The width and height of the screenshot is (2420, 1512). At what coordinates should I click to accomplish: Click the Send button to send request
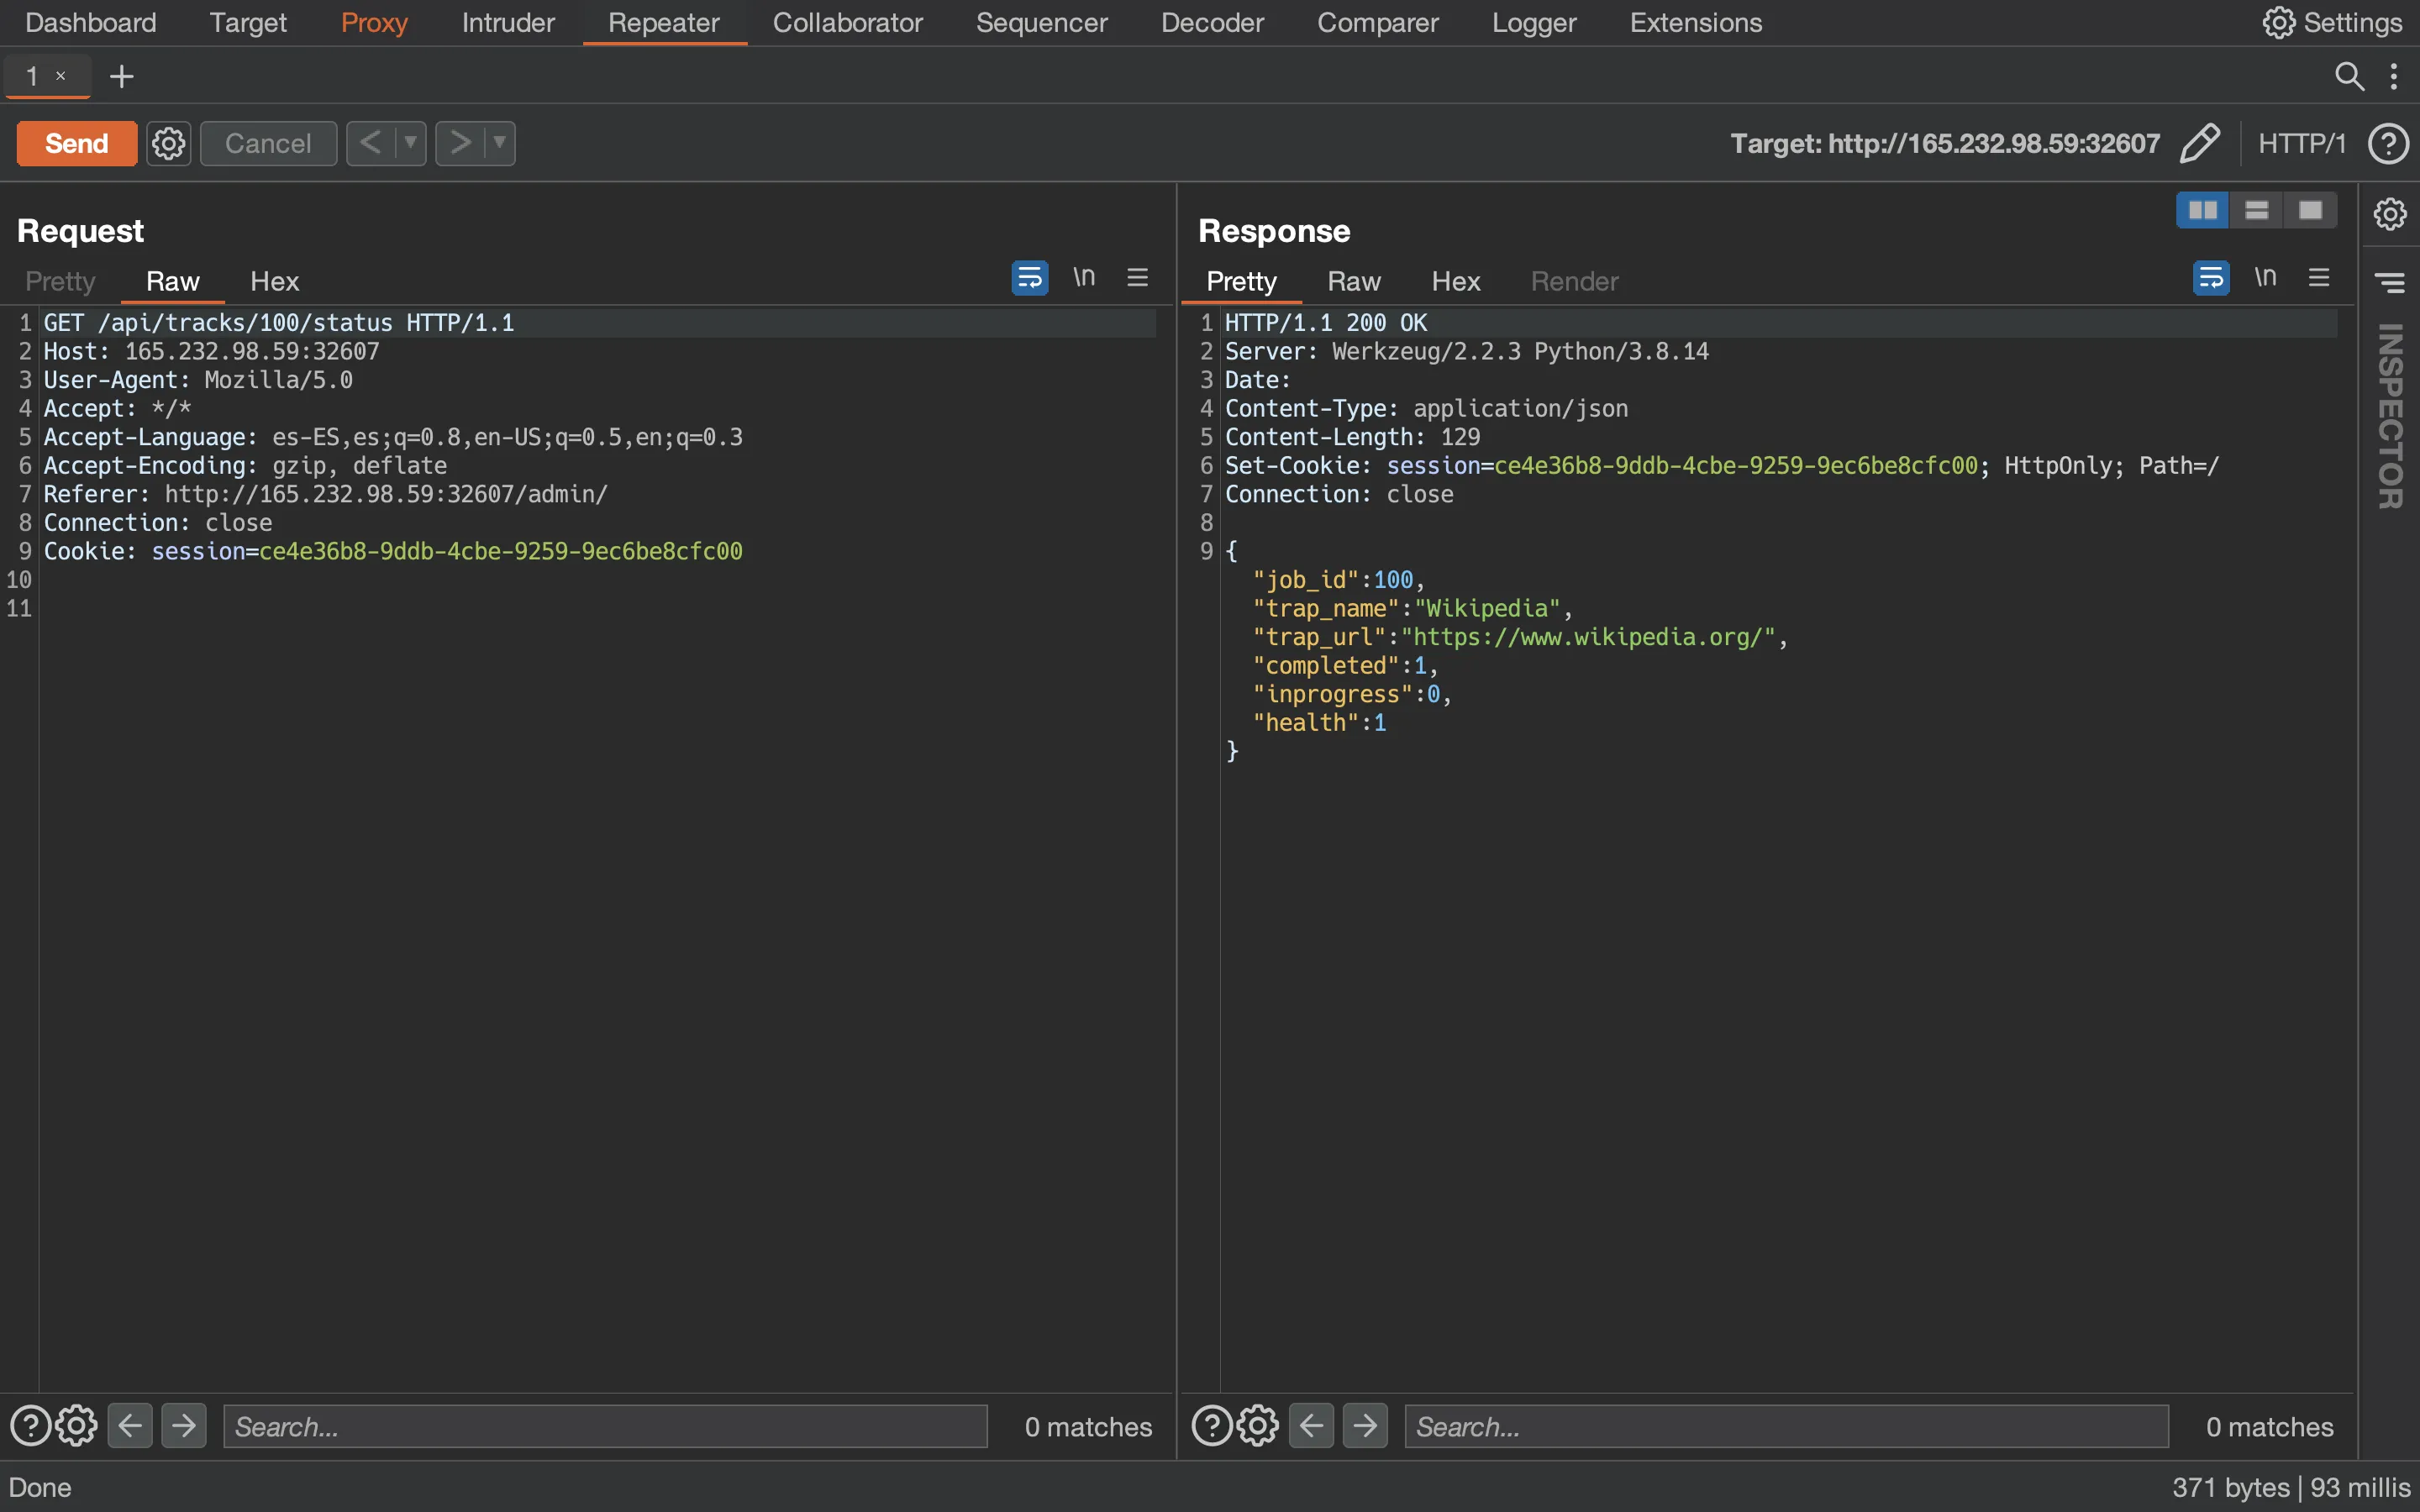pos(75,141)
